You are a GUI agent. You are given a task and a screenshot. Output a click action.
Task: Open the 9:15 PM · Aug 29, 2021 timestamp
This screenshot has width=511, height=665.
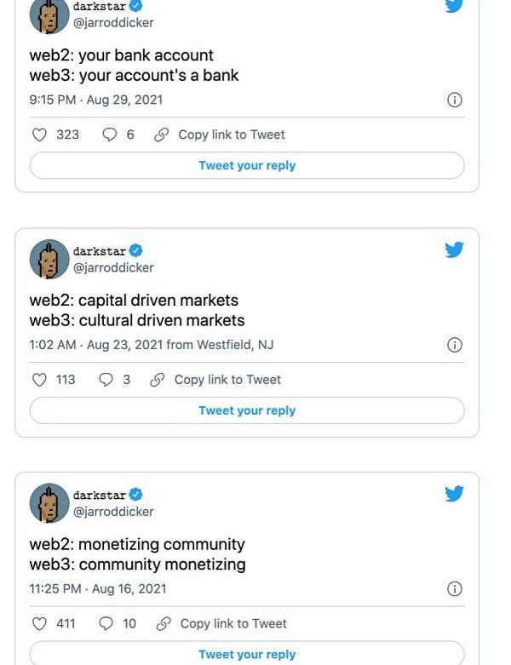95,100
